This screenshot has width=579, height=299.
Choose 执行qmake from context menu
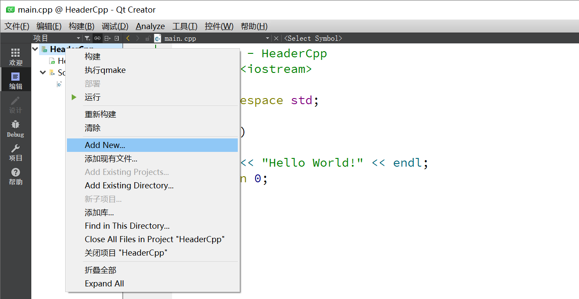click(x=152, y=70)
